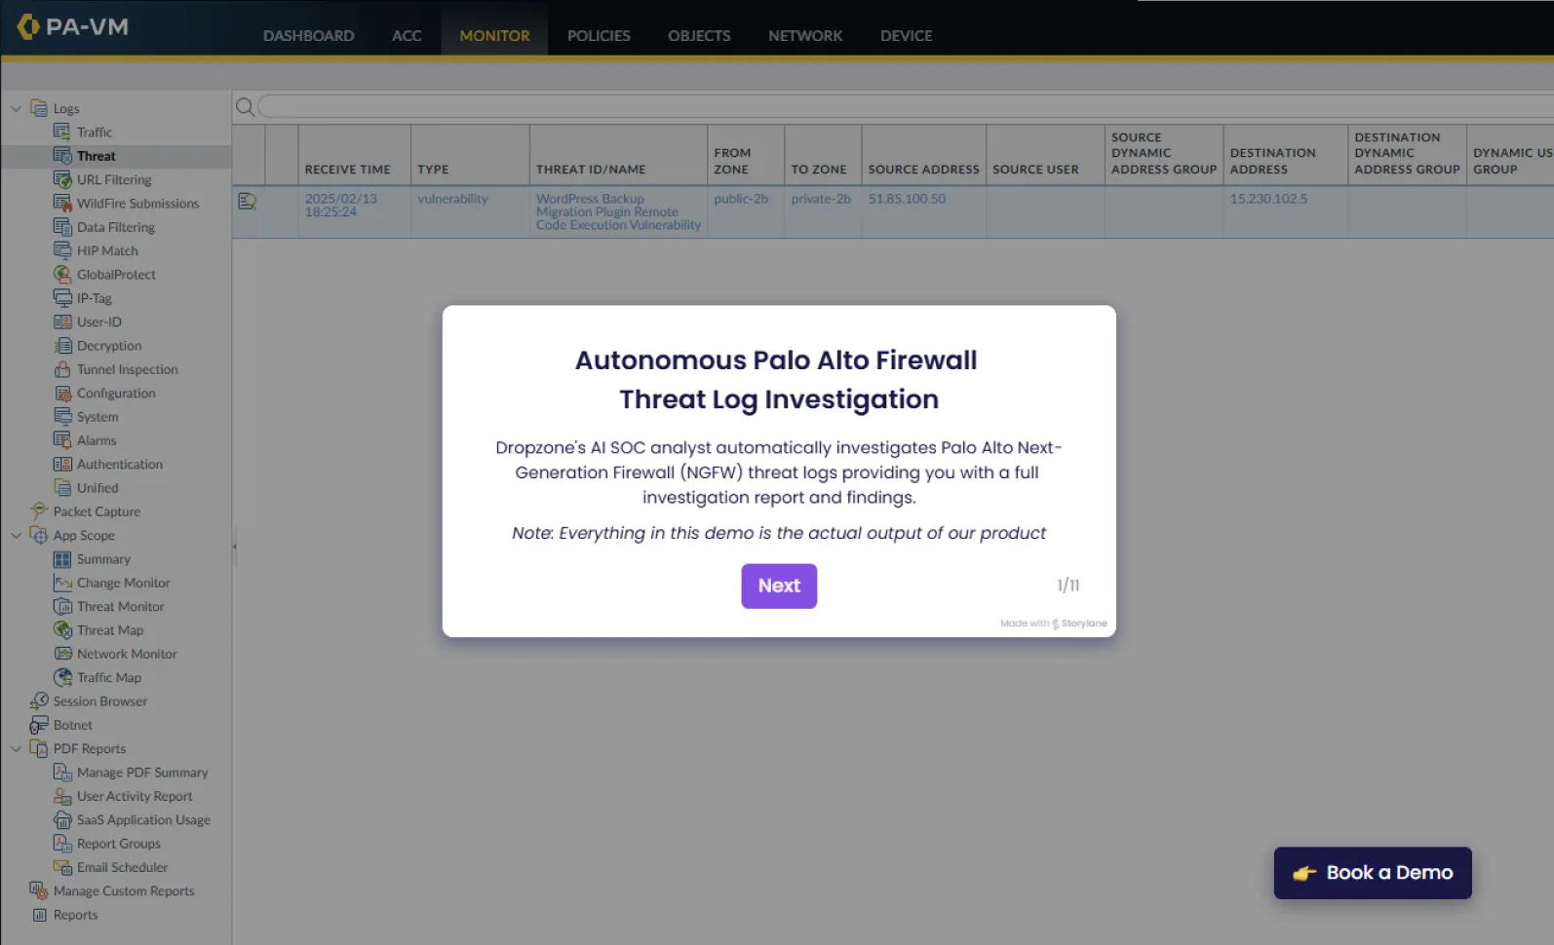Click the SOURCE ADDRESS column header

923,170
